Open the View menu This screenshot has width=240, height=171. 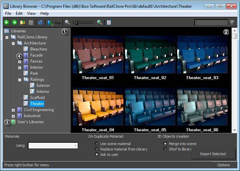[31, 13]
